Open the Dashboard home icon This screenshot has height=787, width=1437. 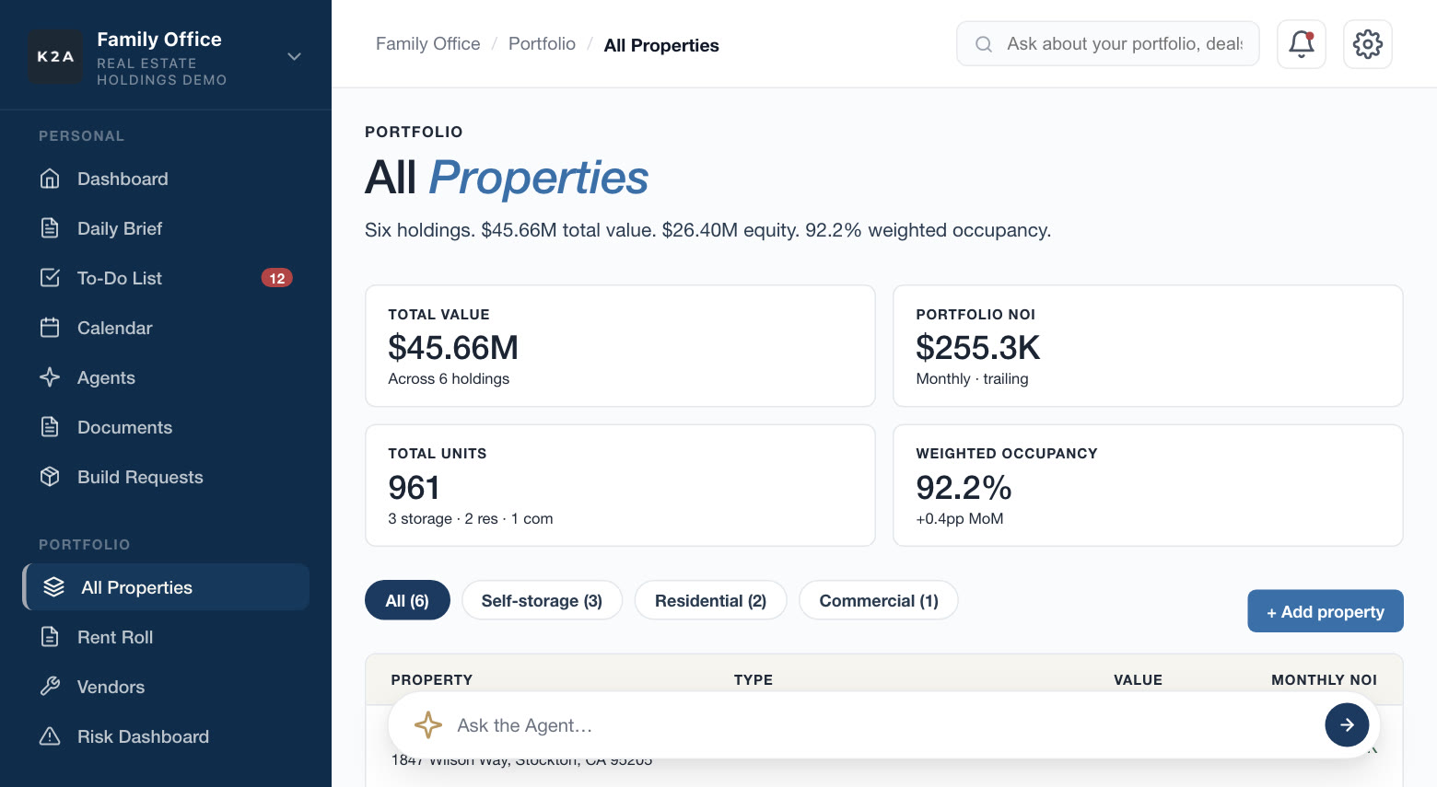click(x=50, y=179)
